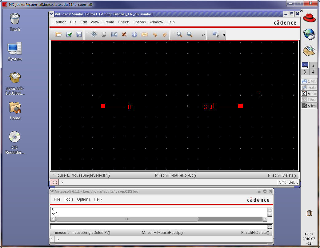Open the Properties info icon
Screen dimensions: 320x248
[x=134, y=35]
